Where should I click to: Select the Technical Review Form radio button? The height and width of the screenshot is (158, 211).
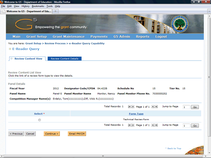40,120
